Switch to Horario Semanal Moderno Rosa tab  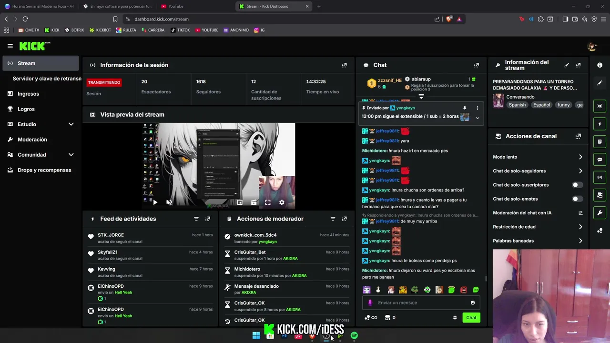(40, 6)
